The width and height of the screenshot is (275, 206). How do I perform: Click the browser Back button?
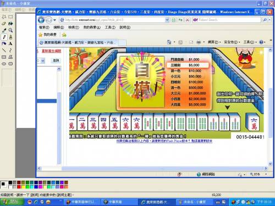[41, 20]
